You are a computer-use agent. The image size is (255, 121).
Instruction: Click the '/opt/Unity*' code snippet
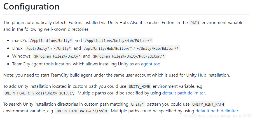click(38, 48)
